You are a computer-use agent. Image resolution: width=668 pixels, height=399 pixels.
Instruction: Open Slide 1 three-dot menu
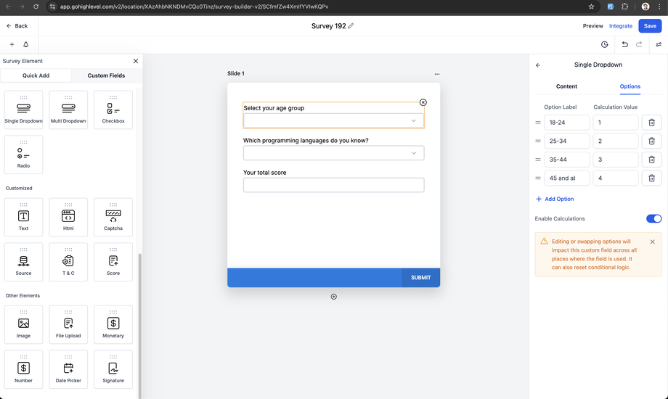(436, 74)
